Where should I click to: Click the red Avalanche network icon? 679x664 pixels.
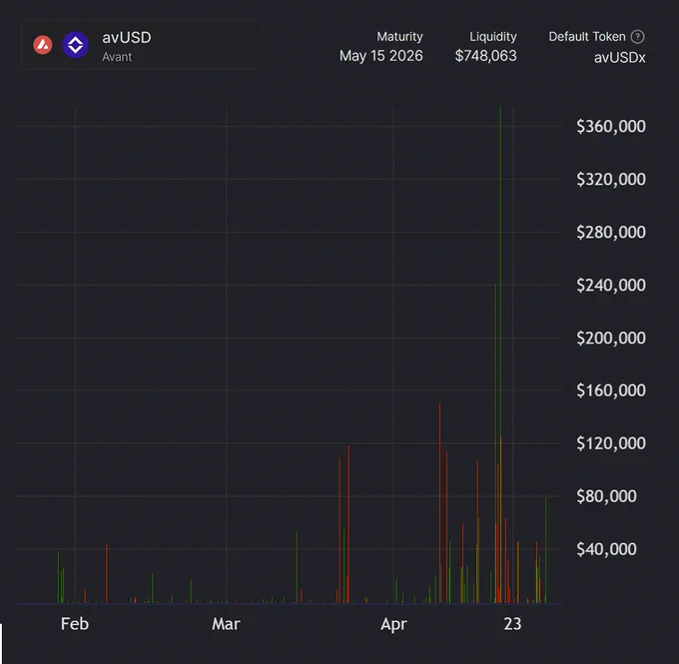pos(43,45)
